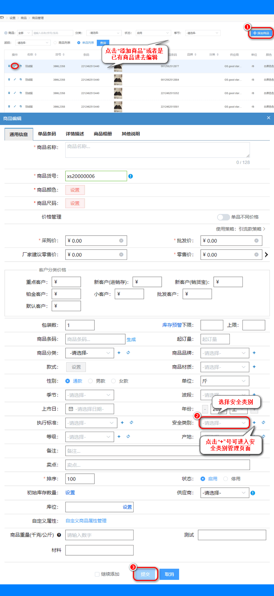Refresh the 执行标准 list

[x=132, y=422]
